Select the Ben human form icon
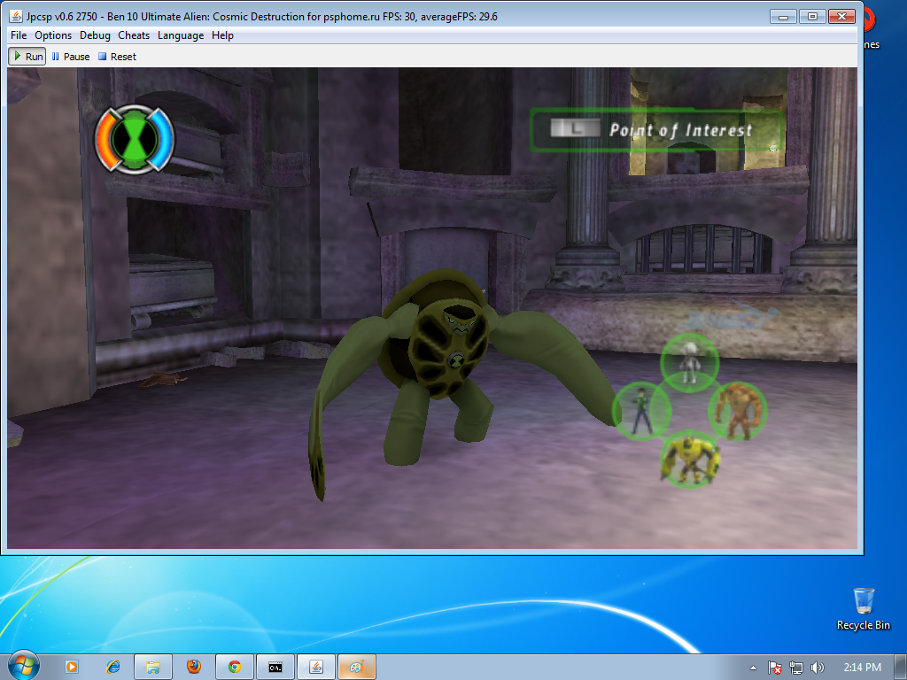The image size is (907, 680). (641, 410)
